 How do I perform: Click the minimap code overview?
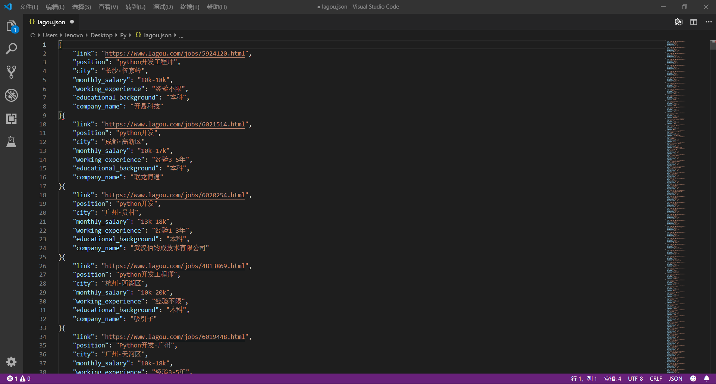(x=675, y=186)
